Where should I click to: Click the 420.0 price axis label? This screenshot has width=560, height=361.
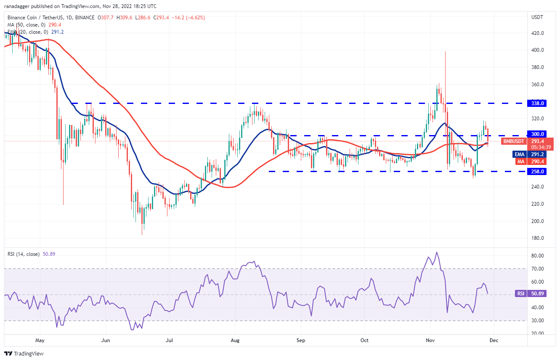pyautogui.click(x=537, y=33)
